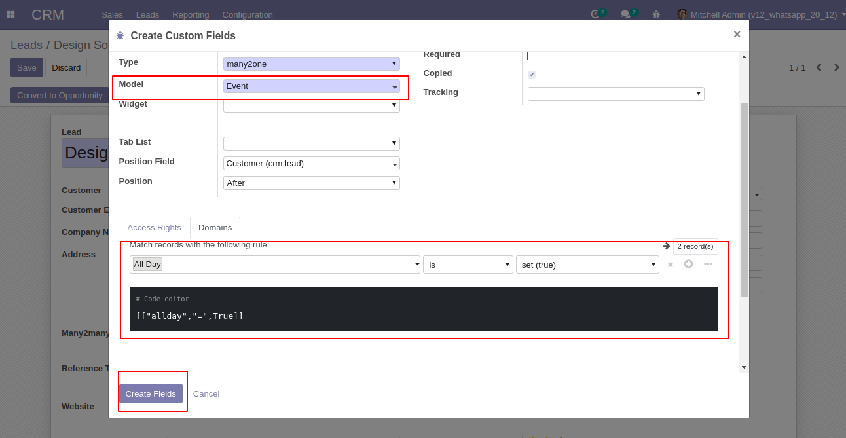This screenshot has width=846, height=438.
Task: Go to the next record arrow
Action: pos(836,67)
